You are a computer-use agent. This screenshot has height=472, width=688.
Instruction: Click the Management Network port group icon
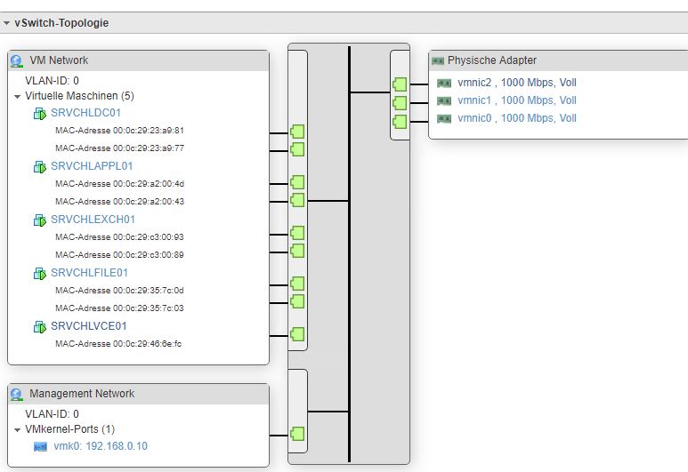pyautogui.click(x=16, y=394)
